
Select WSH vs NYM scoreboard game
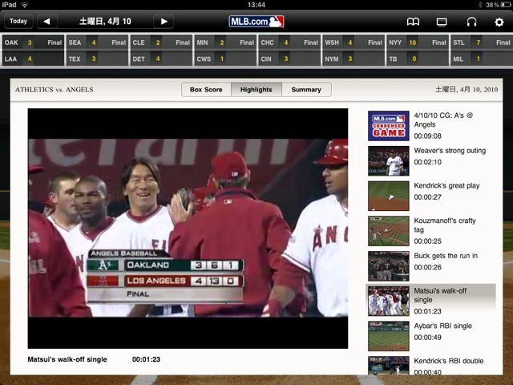pos(353,51)
